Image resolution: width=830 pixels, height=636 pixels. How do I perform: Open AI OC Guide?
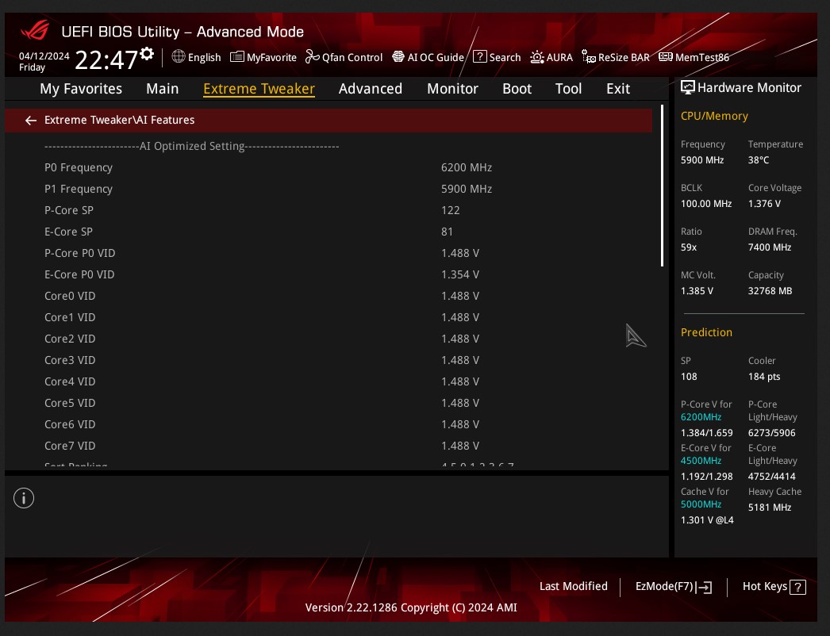point(436,57)
